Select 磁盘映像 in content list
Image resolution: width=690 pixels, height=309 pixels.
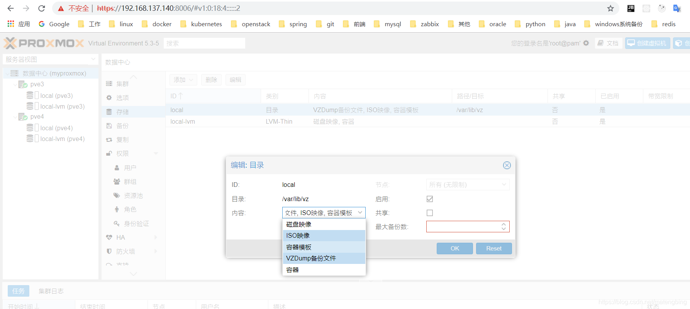tap(324, 224)
